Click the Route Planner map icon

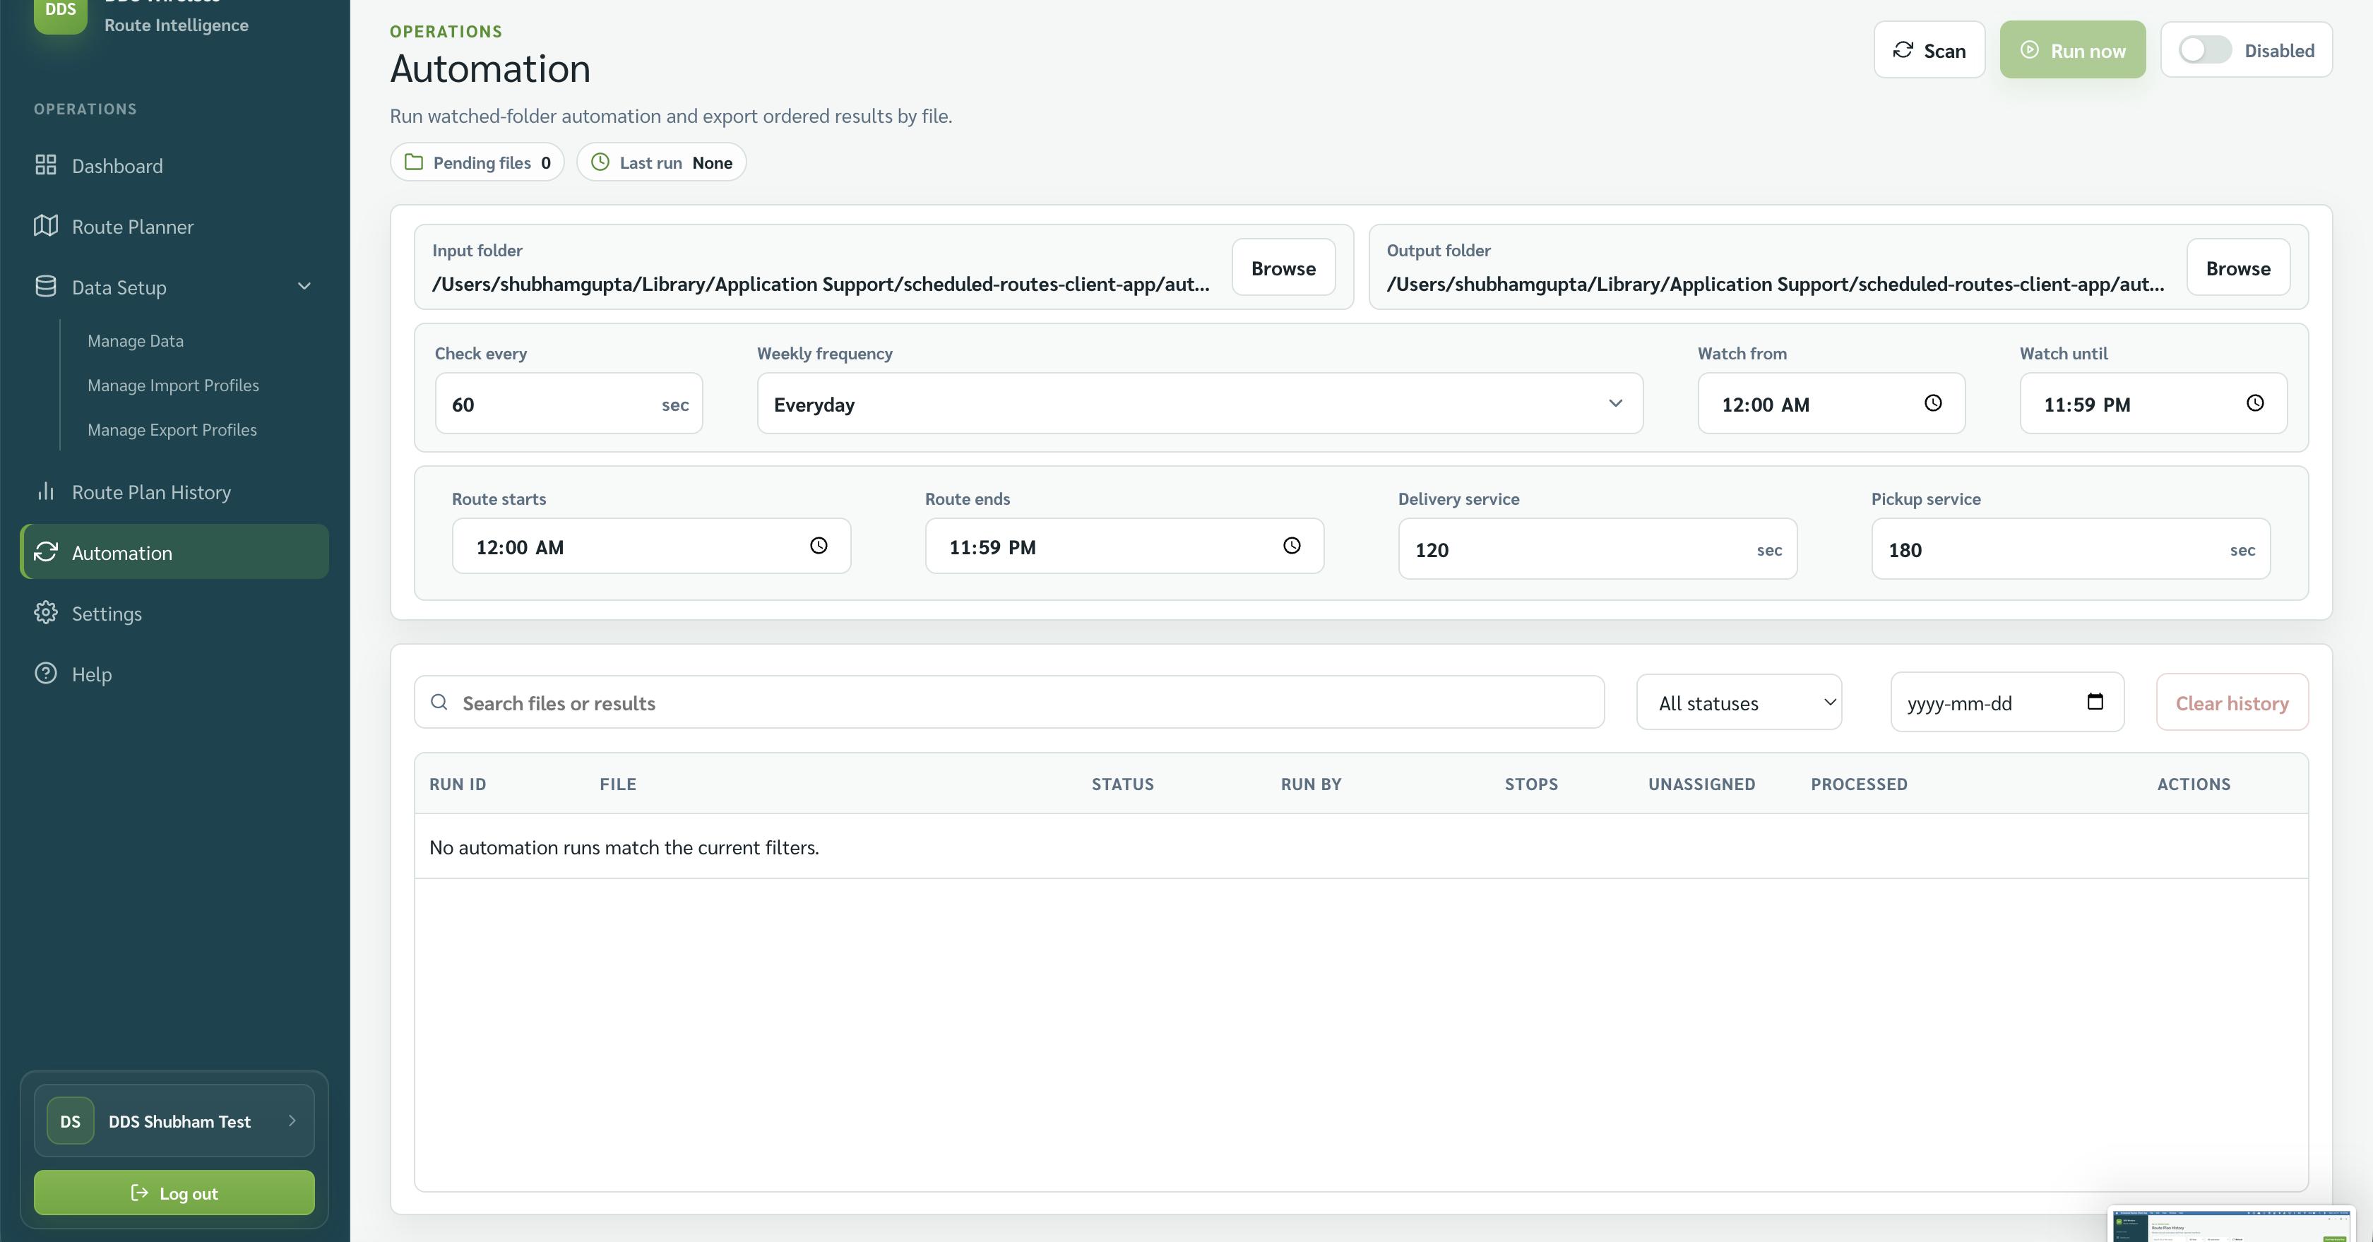point(45,225)
